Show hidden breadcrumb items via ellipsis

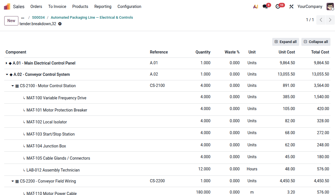pyautogui.click(x=23, y=18)
